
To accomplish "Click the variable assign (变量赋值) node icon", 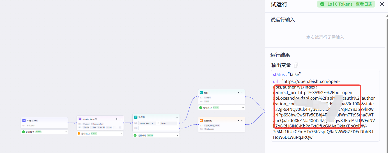I will [x=201, y=120].
